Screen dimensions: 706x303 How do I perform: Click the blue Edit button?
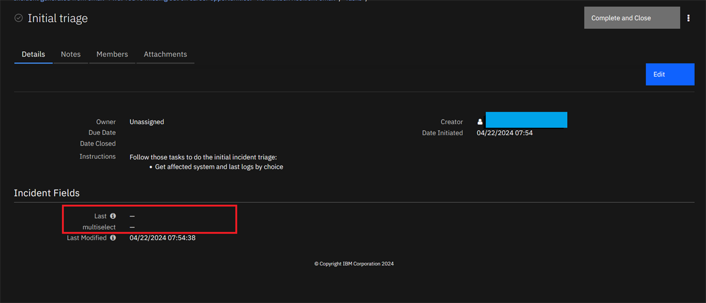[670, 74]
